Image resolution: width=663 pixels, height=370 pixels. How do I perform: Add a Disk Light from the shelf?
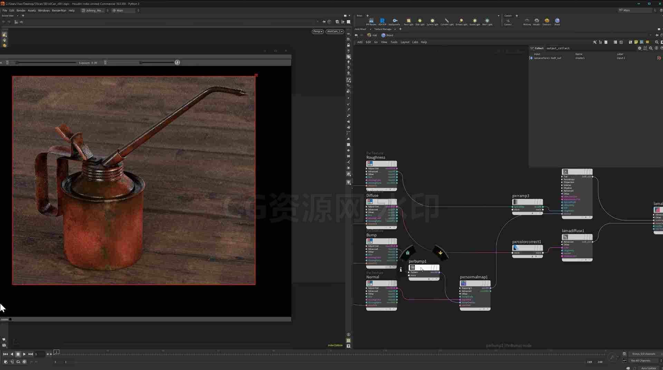(x=420, y=22)
